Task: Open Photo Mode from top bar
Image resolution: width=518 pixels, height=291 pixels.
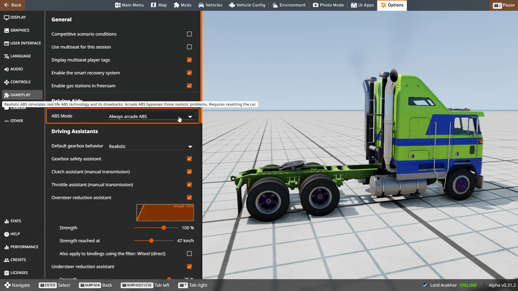Action: [328, 5]
